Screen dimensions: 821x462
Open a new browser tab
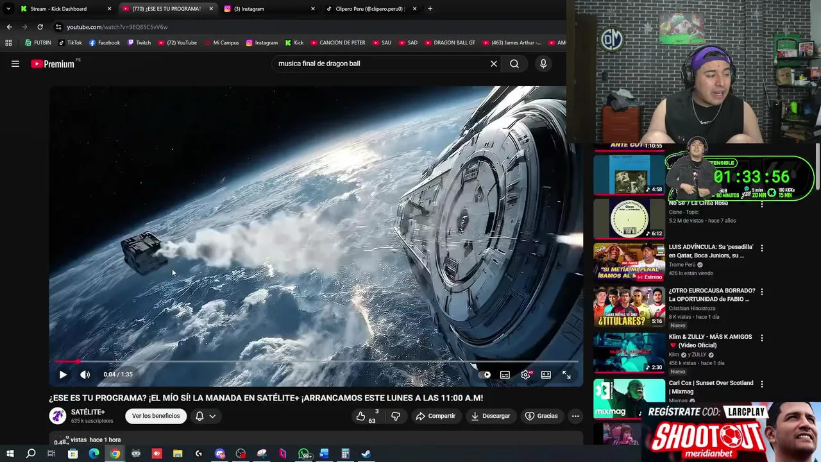coord(430,9)
